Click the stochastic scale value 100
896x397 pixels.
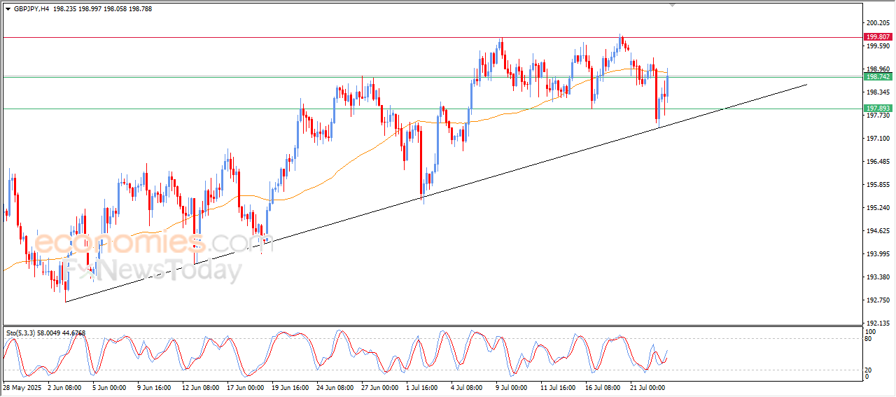[x=871, y=331]
